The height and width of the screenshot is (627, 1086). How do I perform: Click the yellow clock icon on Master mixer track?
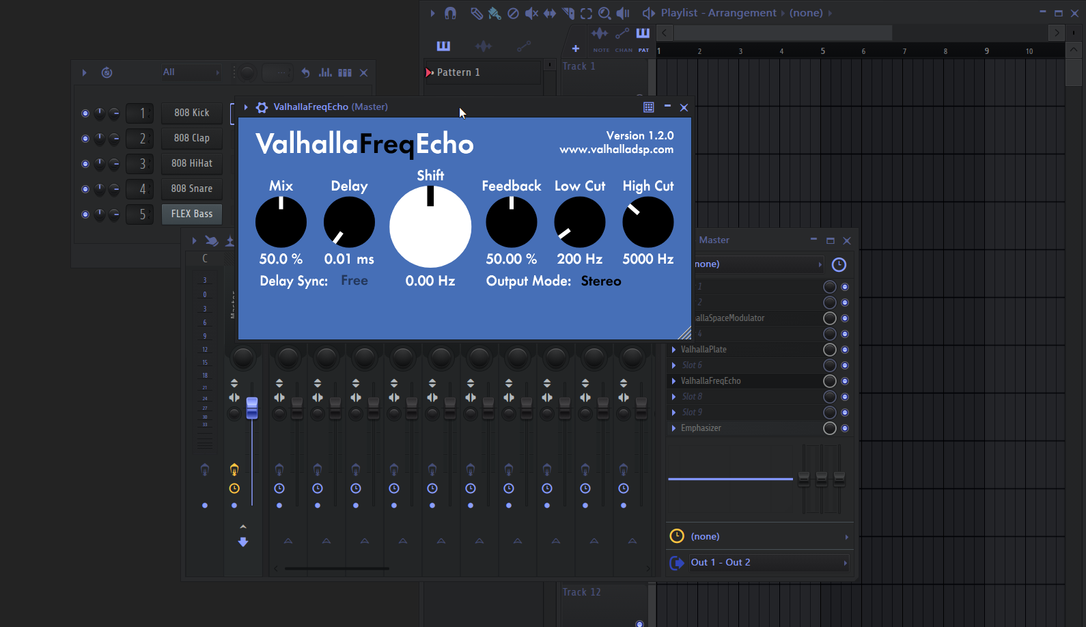(x=234, y=488)
